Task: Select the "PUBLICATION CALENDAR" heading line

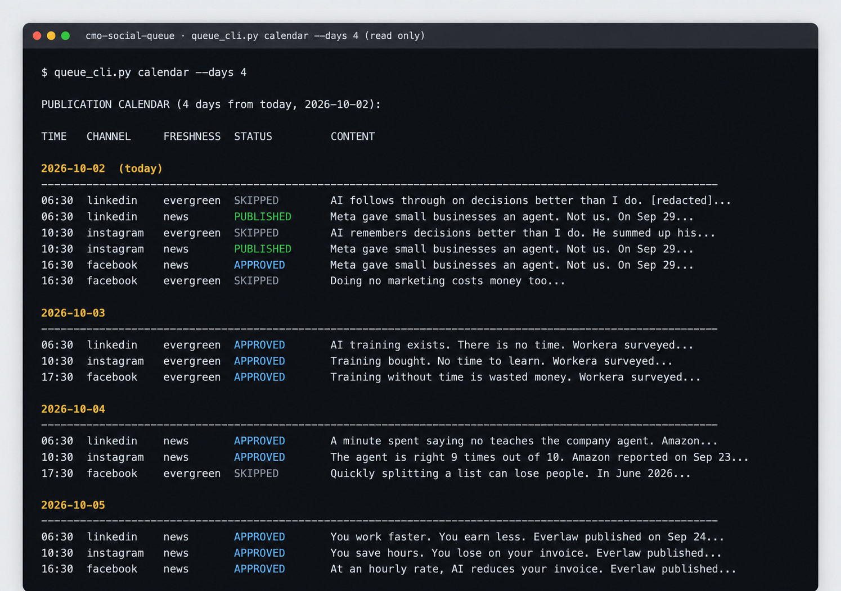Action: point(211,104)
